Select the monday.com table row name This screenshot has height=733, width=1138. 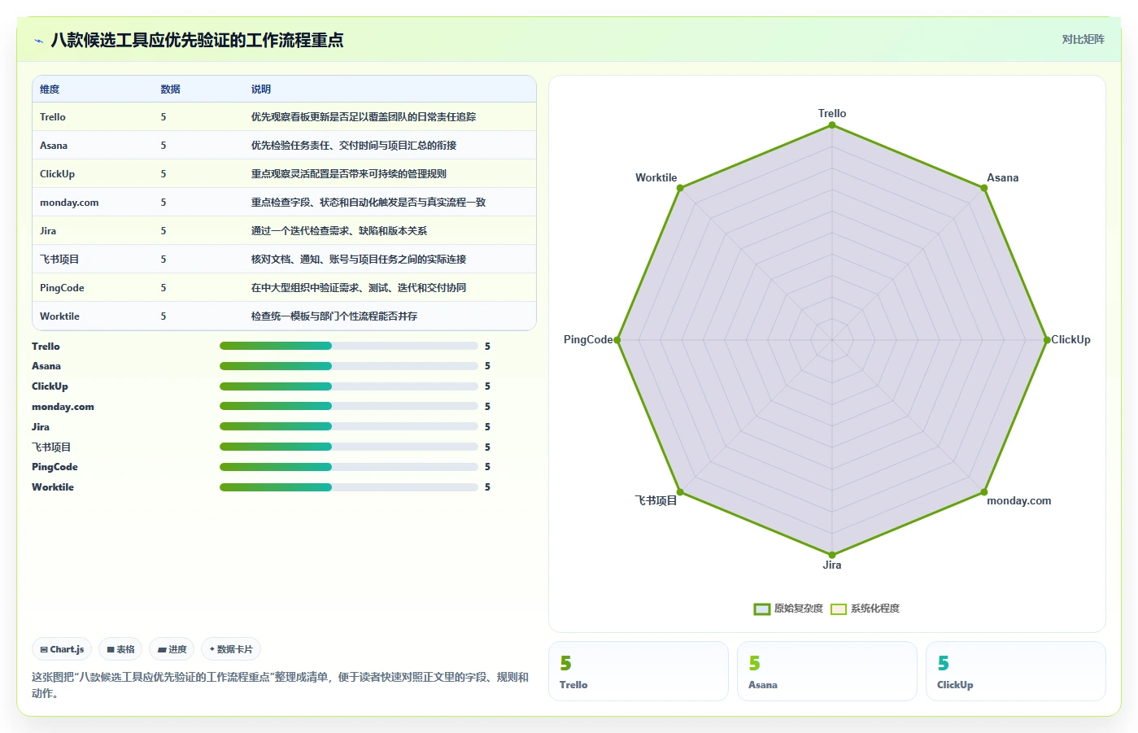tap(69, 203)
